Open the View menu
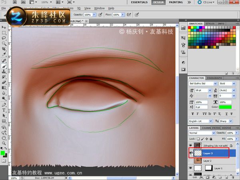This screenshot has width=240, height=180. (87, 8)
